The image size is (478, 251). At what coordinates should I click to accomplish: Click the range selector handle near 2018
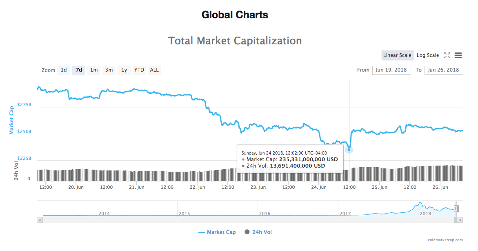(x=456, y=208)
